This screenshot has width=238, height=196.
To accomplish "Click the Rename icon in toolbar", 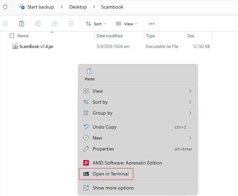I will point(38,24).
